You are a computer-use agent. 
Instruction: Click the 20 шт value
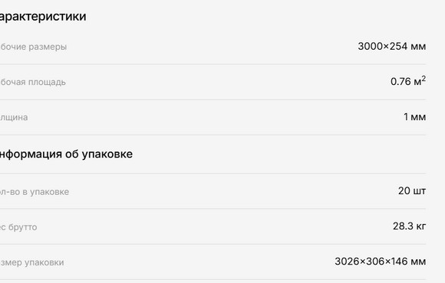412,191
